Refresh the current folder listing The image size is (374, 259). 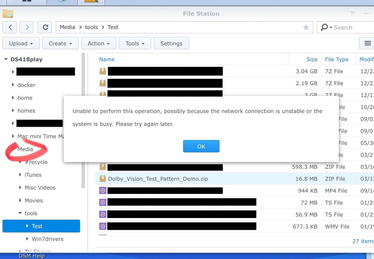click(45, 27)
